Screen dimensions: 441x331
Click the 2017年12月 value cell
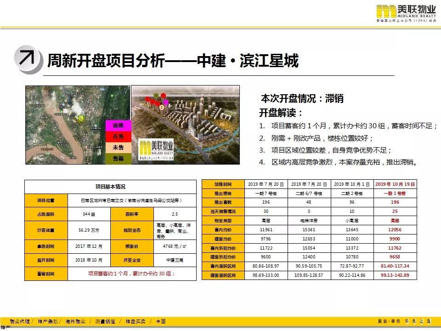click(89, 246)
